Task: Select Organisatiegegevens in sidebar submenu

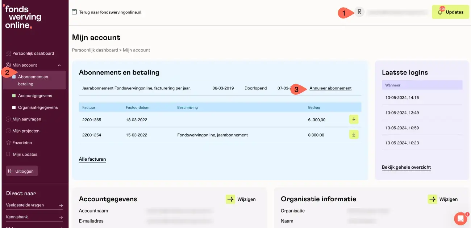Action: 38,107
